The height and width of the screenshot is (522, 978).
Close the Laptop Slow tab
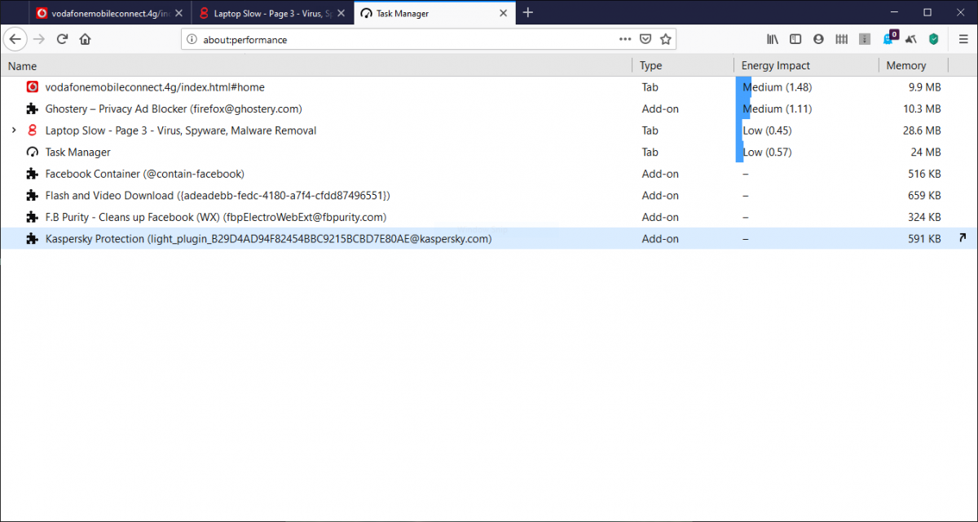click(x=341, y=13)
